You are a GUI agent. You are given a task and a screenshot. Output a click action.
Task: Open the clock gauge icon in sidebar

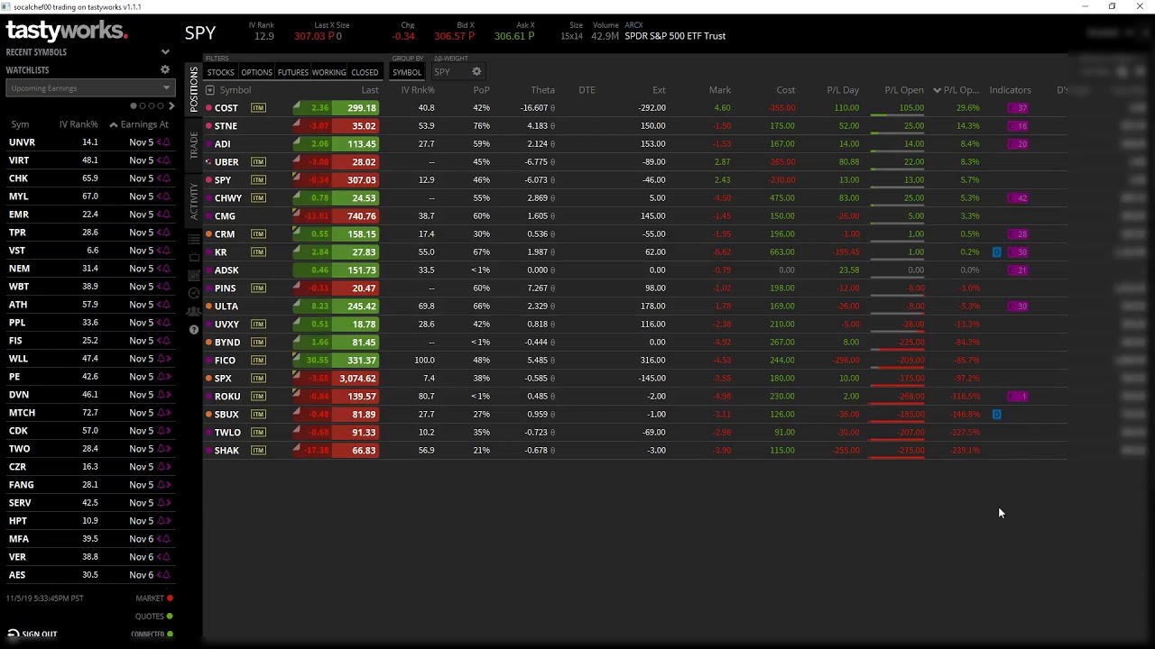194,293
